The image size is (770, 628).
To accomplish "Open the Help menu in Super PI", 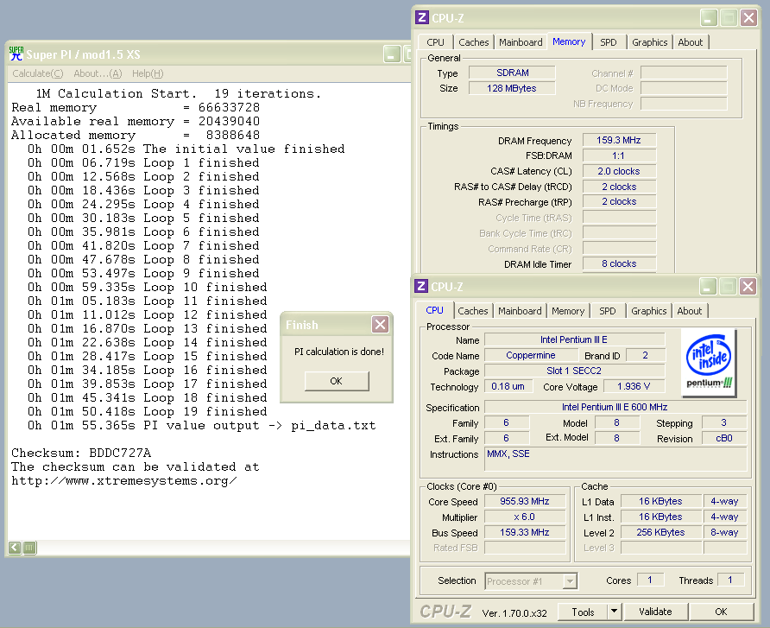I will point(148,73).
